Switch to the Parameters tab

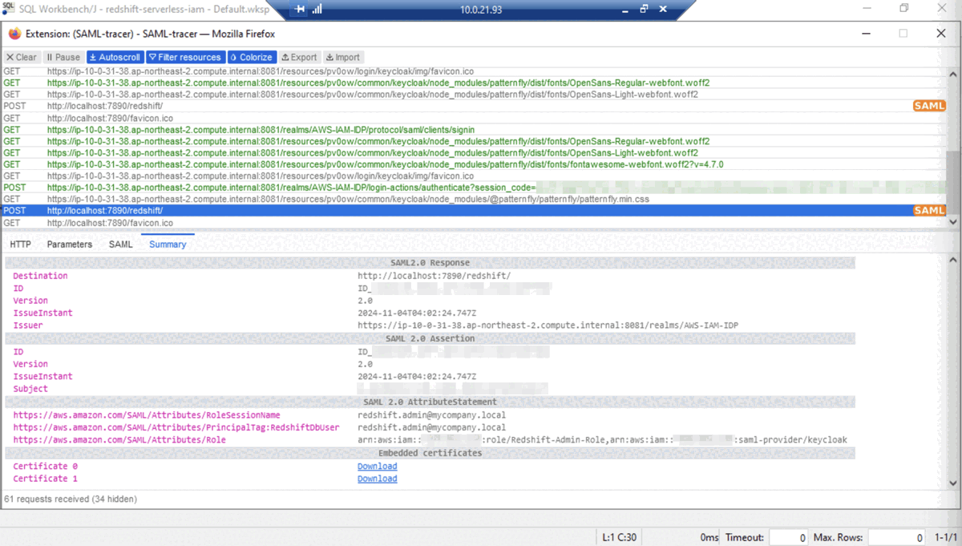coord(70,245)
